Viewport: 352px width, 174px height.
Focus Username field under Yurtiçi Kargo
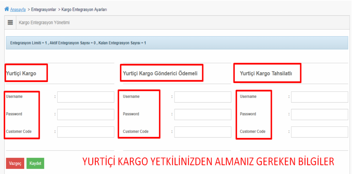[x=86, y=97]
